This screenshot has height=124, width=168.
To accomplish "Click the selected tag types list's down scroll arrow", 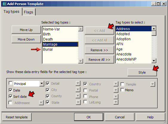I will point(81,61).
